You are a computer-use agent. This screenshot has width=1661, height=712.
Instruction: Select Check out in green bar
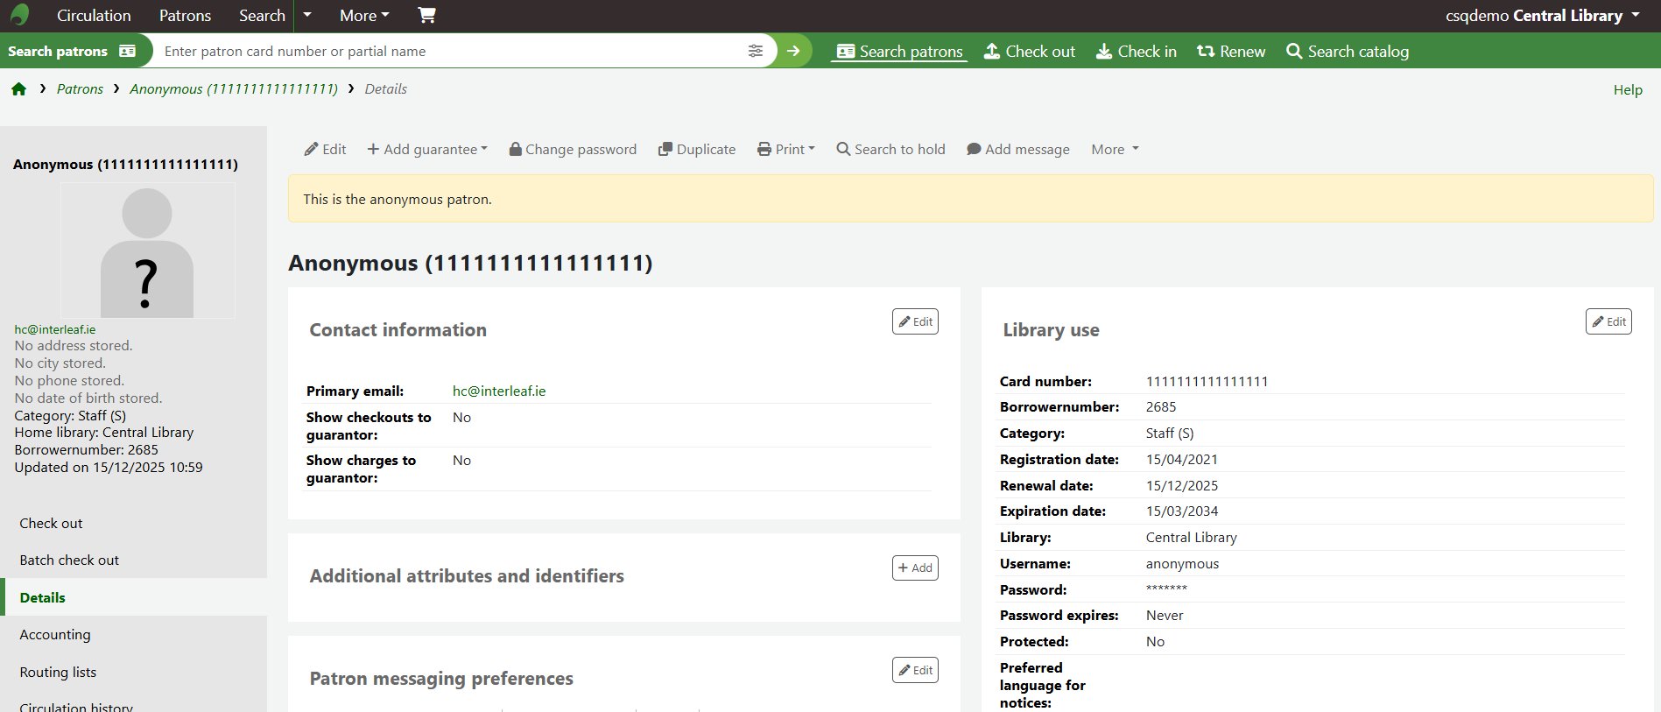(x=1030, y=51)
